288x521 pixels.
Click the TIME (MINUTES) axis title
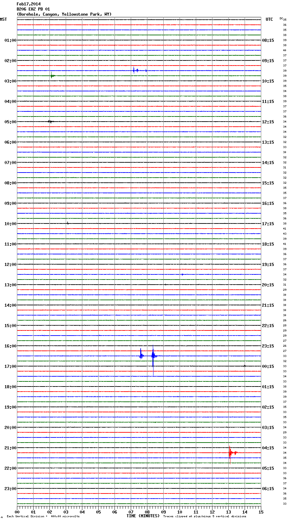pyautogui.click(x=143, y=516)
